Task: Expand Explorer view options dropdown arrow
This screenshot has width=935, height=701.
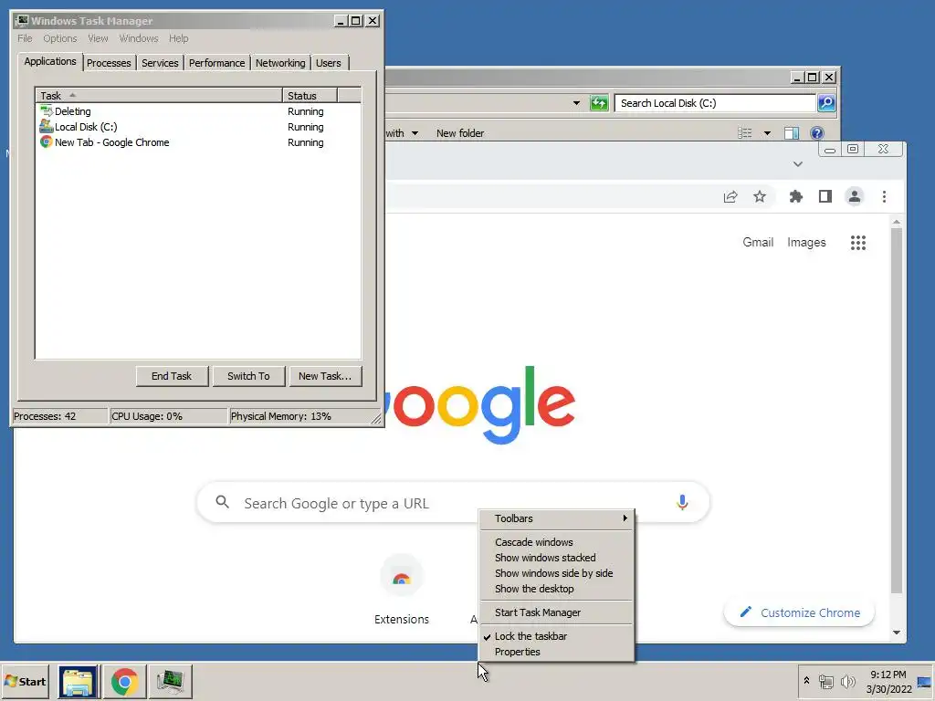Action: coord(767,133)
